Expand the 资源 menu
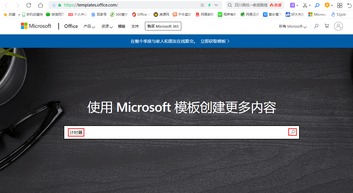Viewport: 353px width, 193px height. pos(107,26)
